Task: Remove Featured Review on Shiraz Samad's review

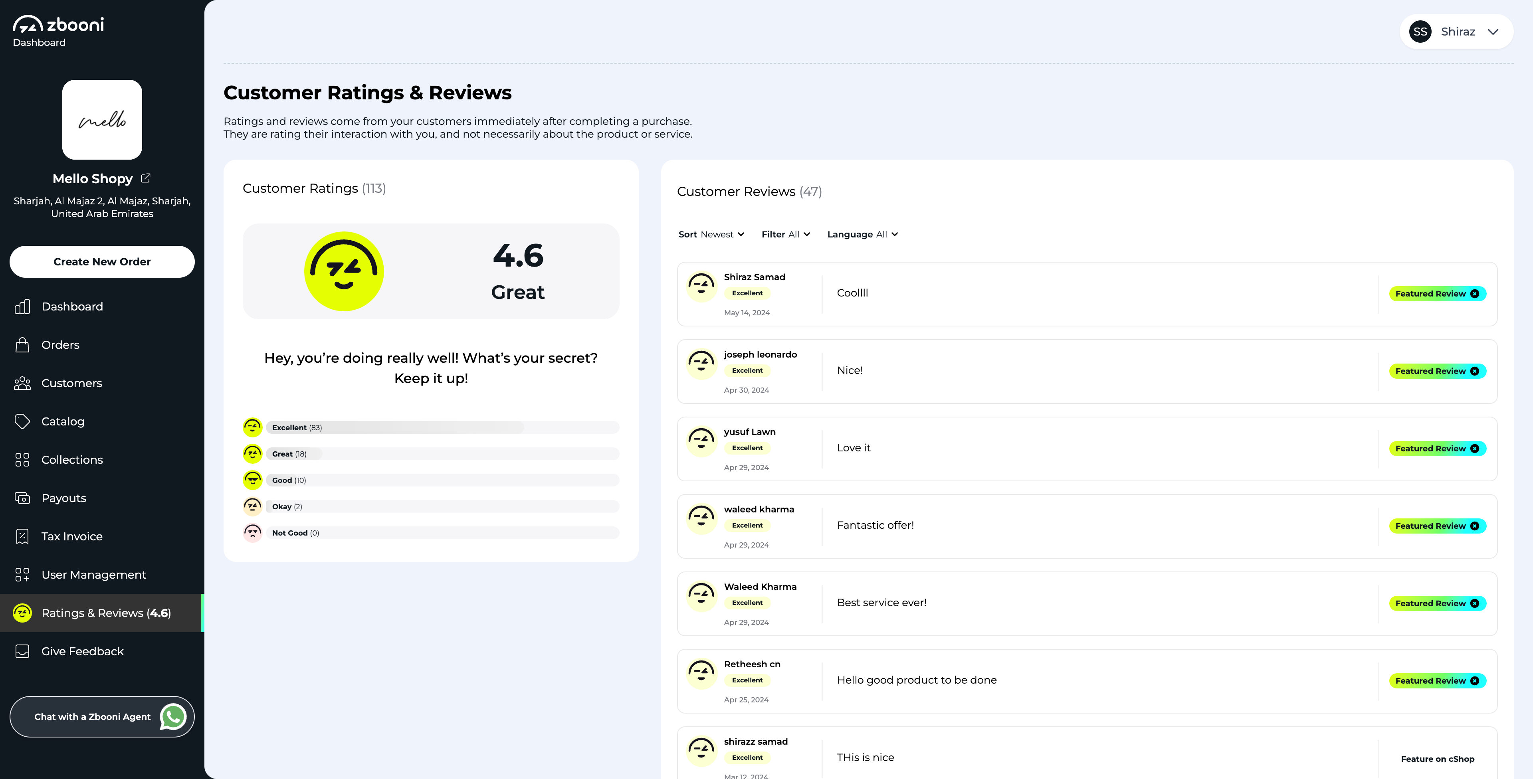Action: pyautogui.click(x=1474, y=293)
